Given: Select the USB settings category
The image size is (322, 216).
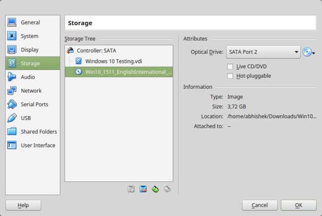Looking at the screenshot, I should point(26,118).
